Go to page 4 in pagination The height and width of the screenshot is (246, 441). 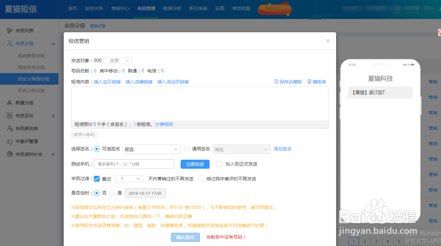pos(387,241)
